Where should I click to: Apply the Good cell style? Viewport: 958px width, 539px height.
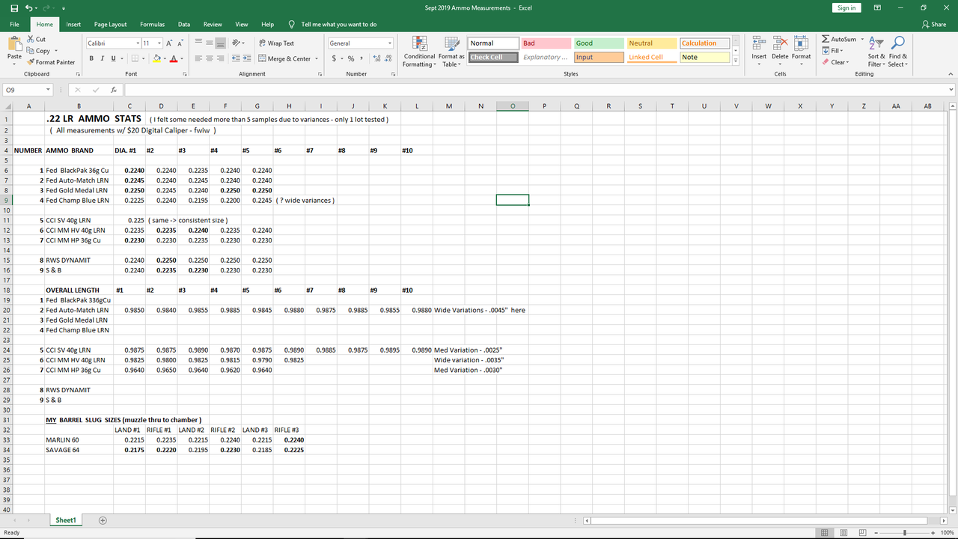click(x=598, y=43)
